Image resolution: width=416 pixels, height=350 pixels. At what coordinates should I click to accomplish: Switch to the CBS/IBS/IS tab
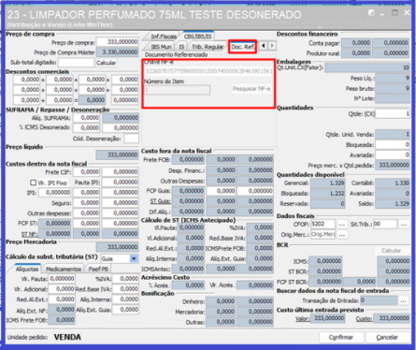point(197,36)
